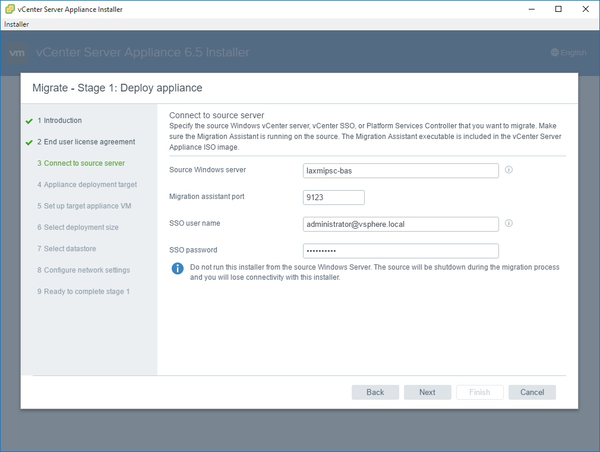Click the SSO user name field
Viewport: 600px width, 452px height.
point(400,224)
